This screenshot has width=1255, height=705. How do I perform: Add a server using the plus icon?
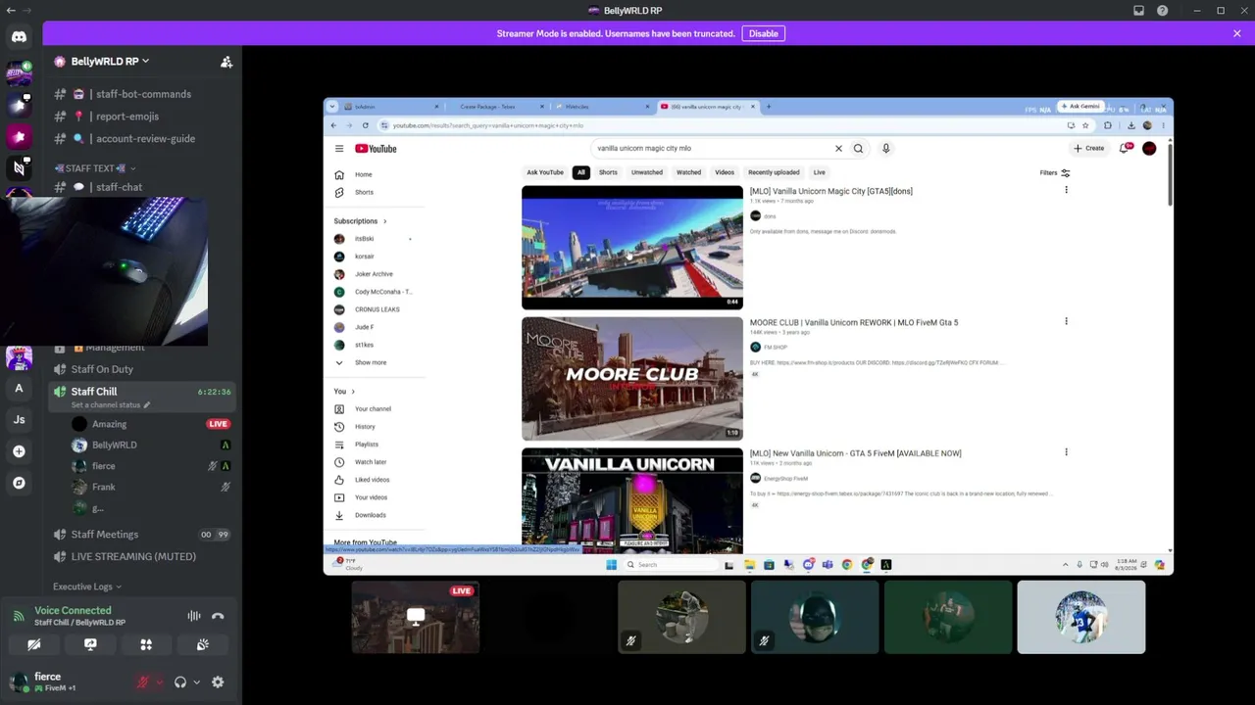[19, 451]
